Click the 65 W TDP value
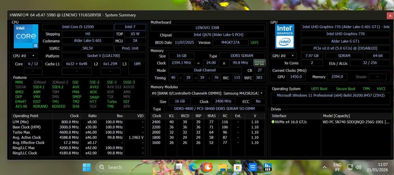This screenshot has height=175, width=394. coord(135,34)
